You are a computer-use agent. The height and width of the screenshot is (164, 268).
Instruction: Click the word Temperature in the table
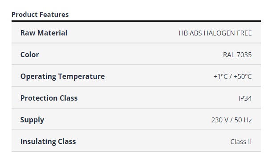point(81,77)
